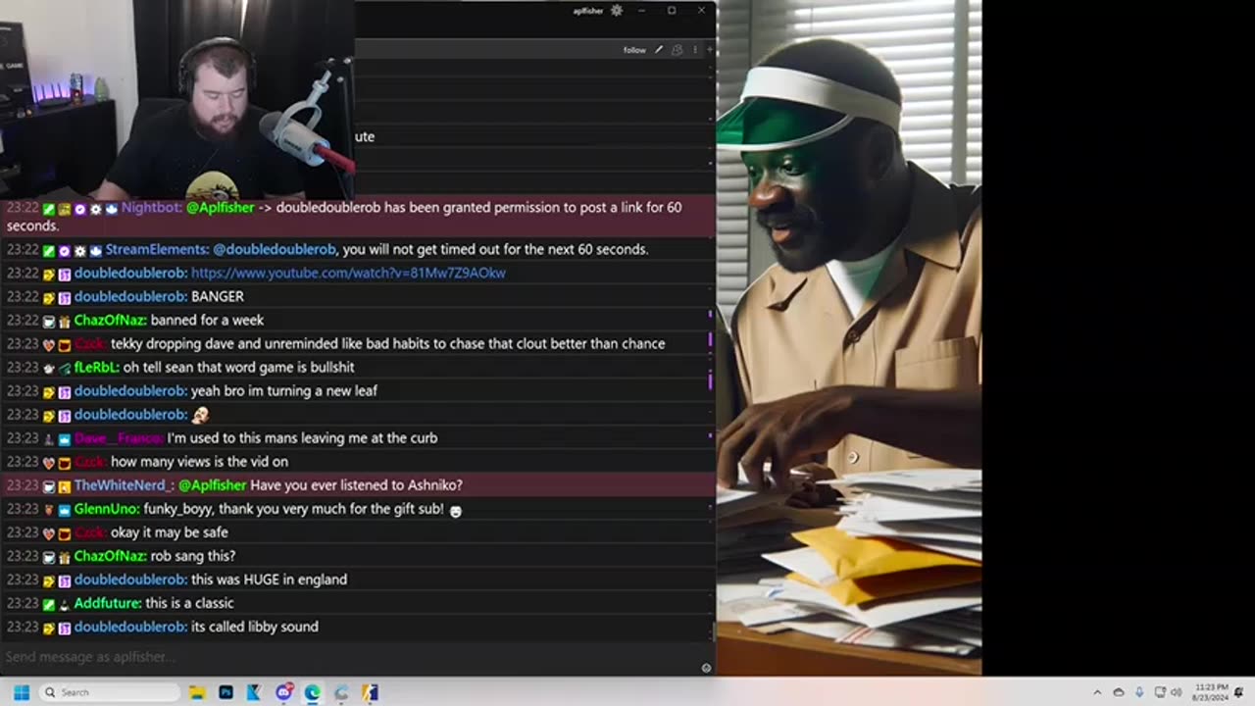Click the badge before GlennUno username
The width and height of the screenshot is (1255, 706).
click(x=65, y=510)
